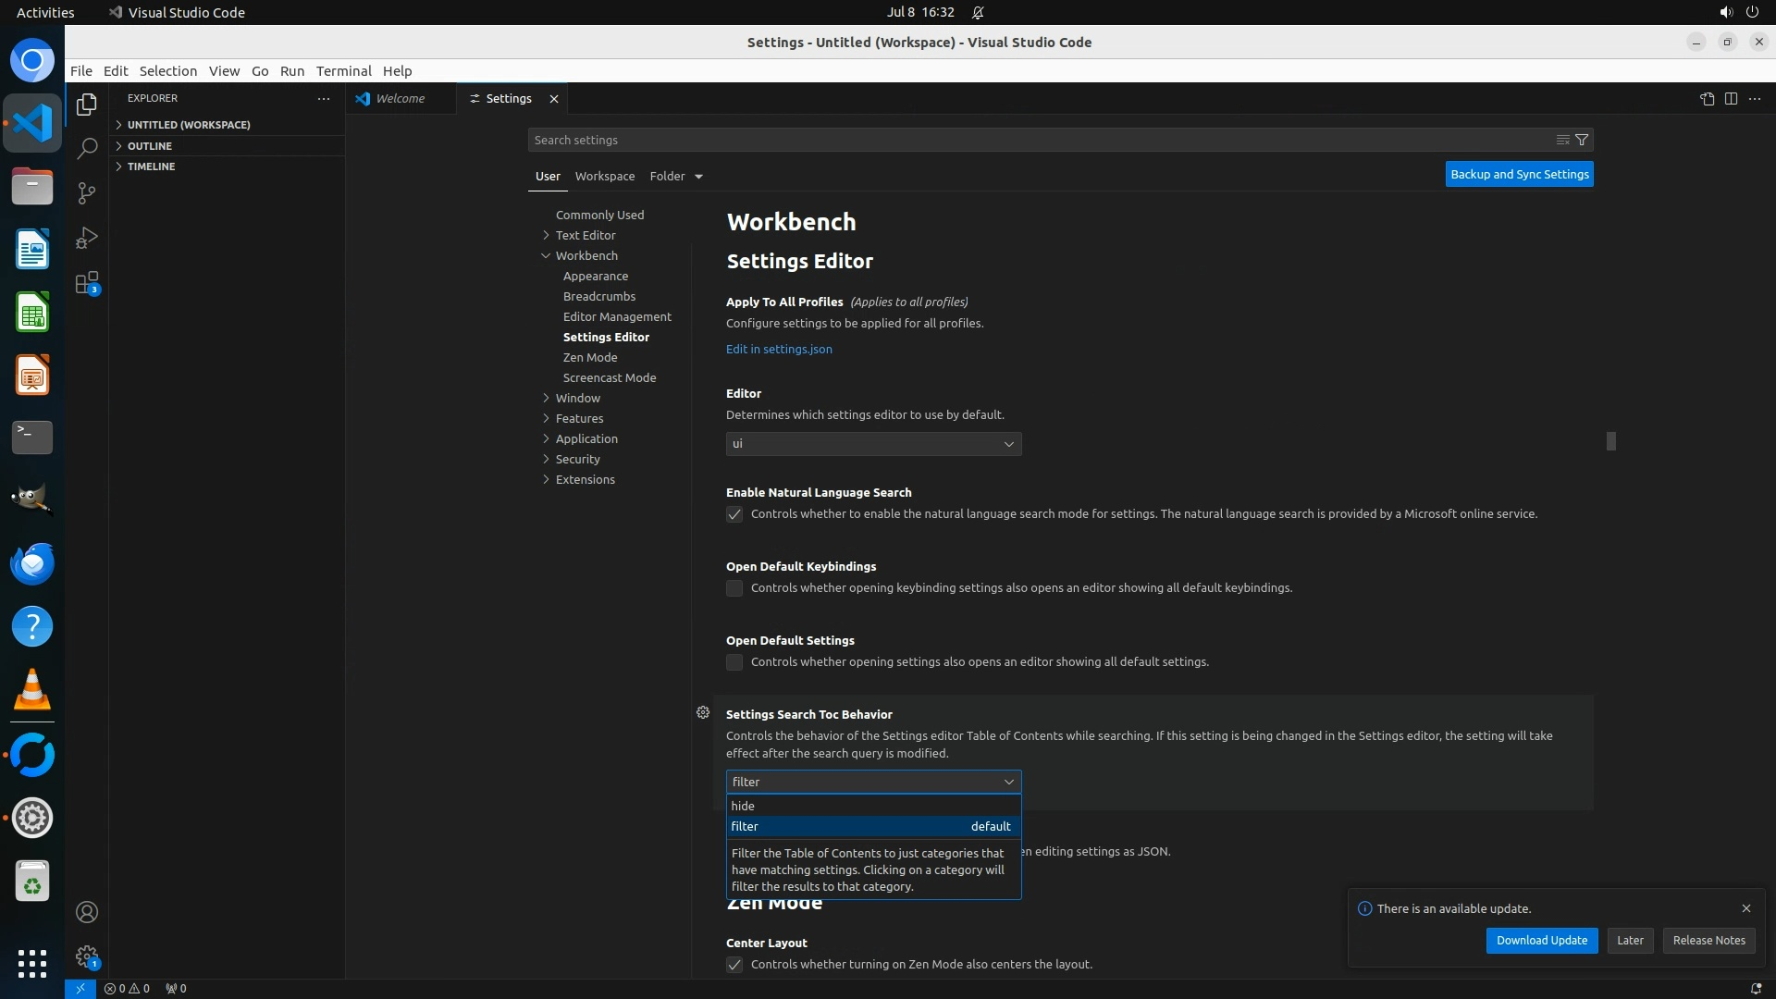Screen dimensions: 1776x999
Task: Click gear icon beside Settings Search Toc Behavior
Action: point(703,712)
